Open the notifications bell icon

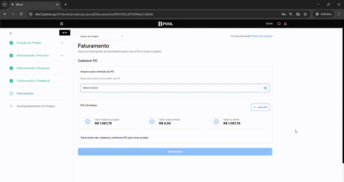click(286, 24)
